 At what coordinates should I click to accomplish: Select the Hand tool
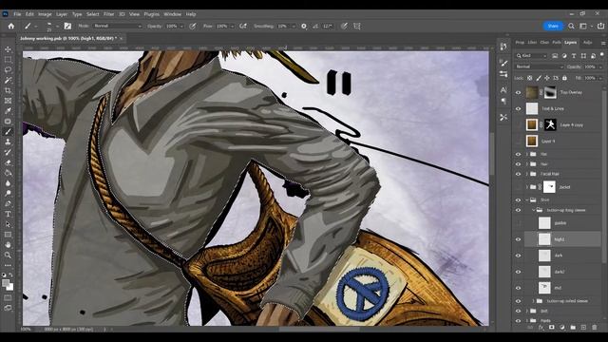click(x=8, y=245)
